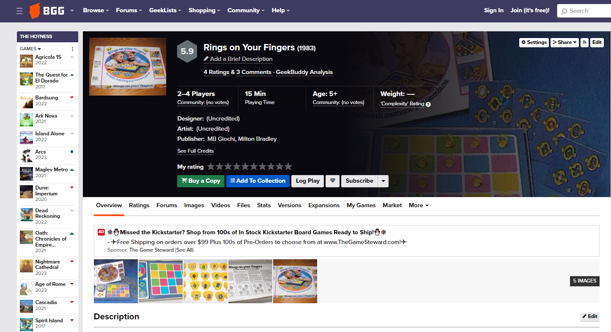The height and width of the screenshot is (332, 611).
Task: Switch to the Files tab
Action: tap(244, 206)
